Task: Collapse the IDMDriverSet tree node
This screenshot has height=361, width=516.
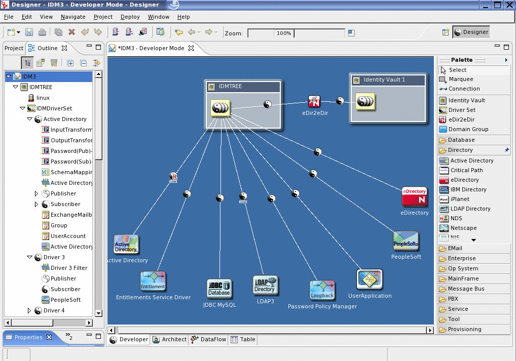Action: click(23, 108)
